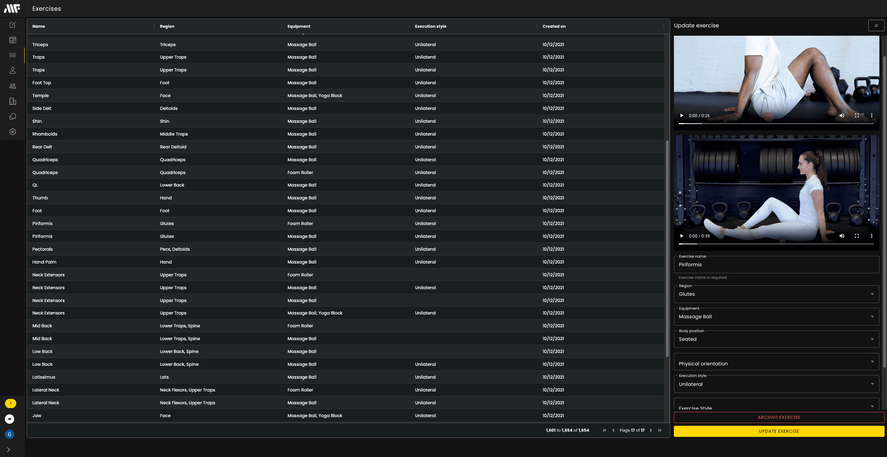Click the building organization sidebar icon
The image size is (887, 457).
click(13, 101)
